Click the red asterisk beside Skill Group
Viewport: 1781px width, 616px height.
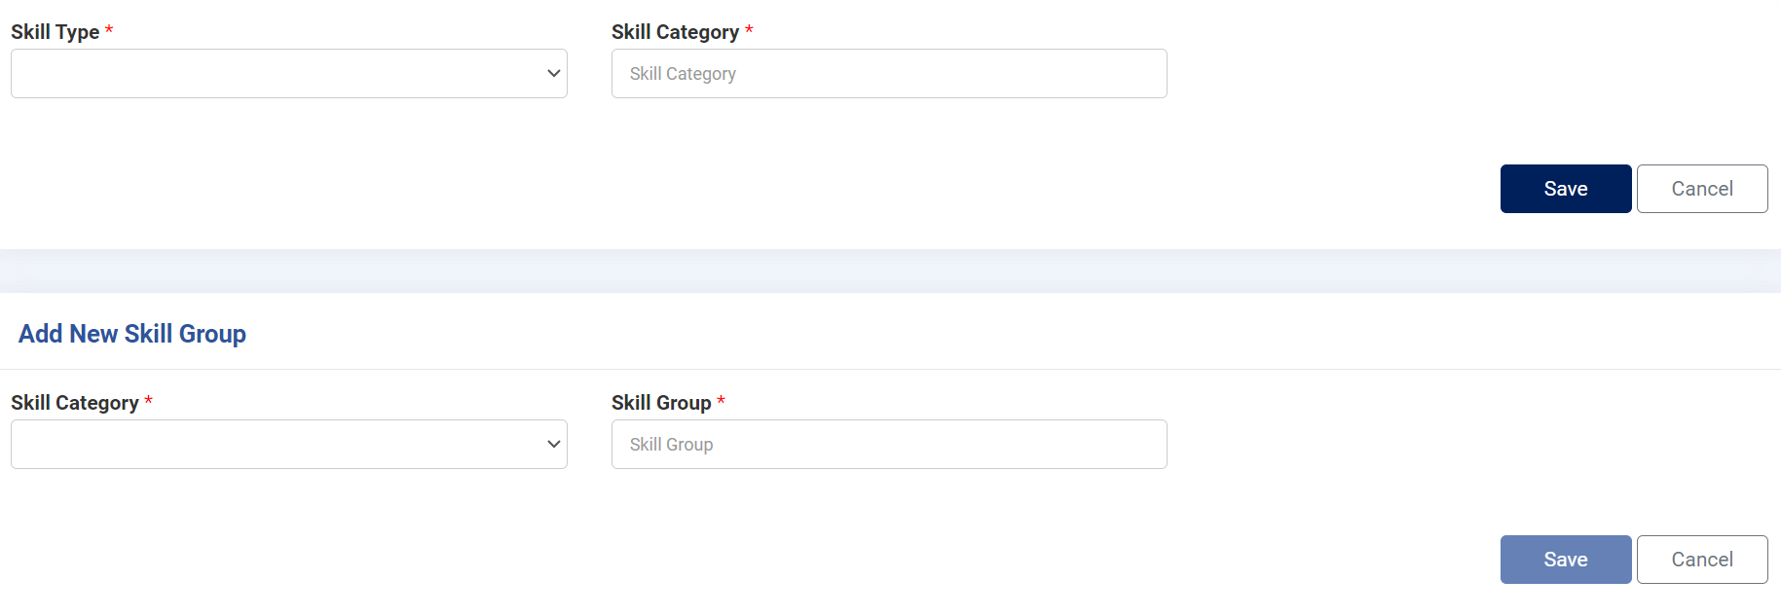[721, 401]
